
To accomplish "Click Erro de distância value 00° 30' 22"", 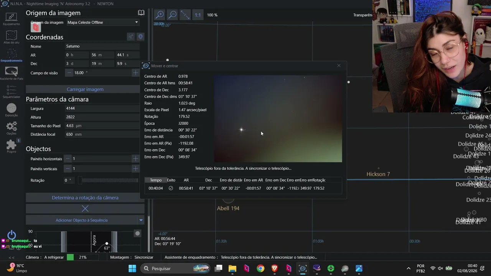I will 188,130.
